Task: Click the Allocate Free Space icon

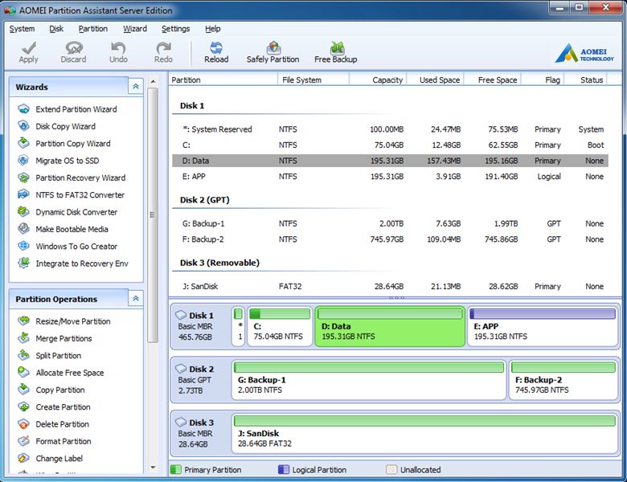Action: click(x=23, y=373)
